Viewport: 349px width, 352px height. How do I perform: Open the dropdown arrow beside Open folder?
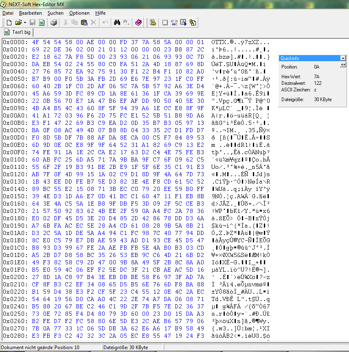tap(25, 22)
